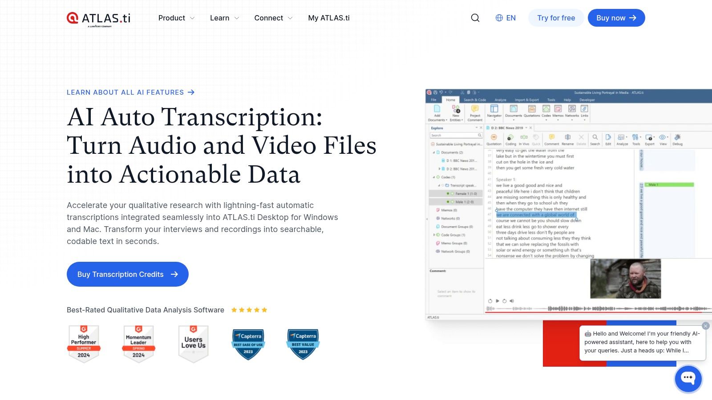Click the Coding tool icon

pos(511,140)
